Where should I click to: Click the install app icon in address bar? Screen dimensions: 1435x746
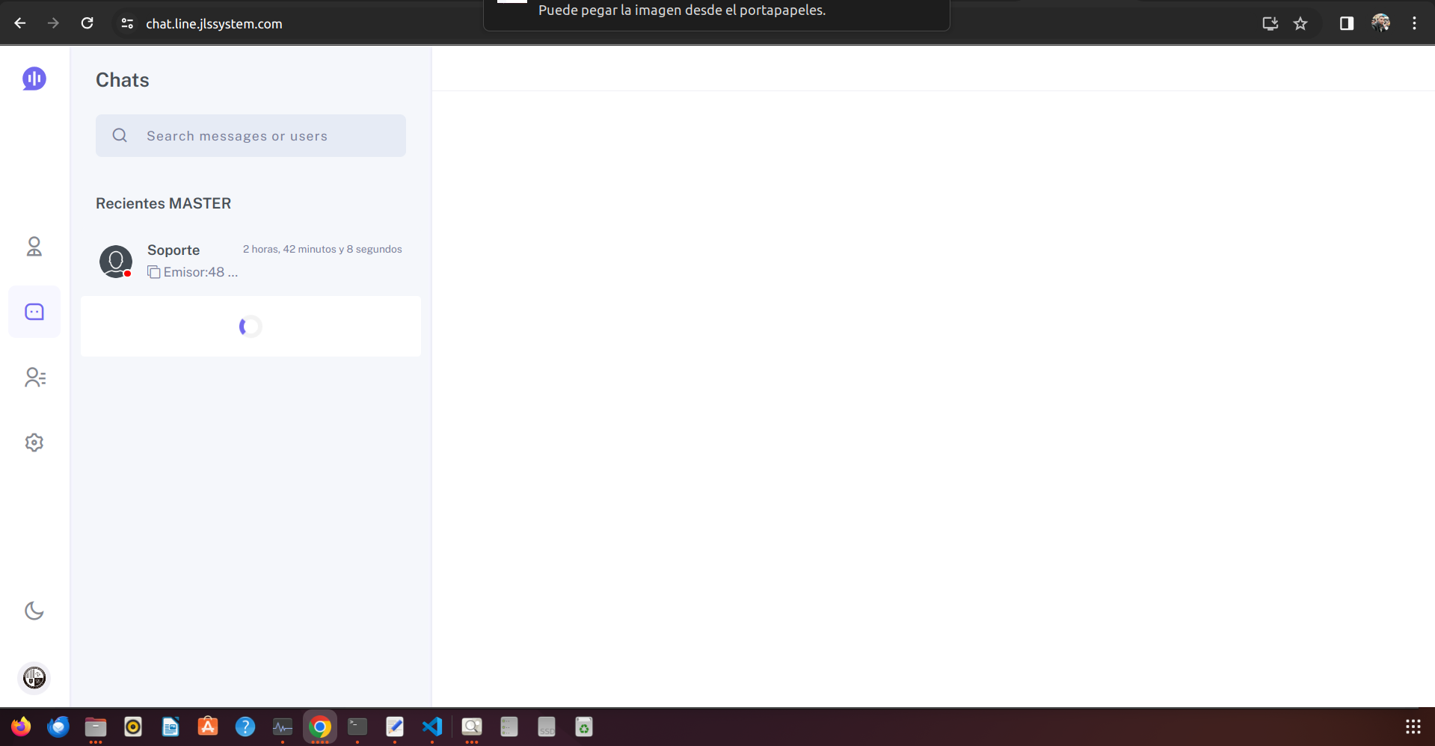tap(1270, 23)
